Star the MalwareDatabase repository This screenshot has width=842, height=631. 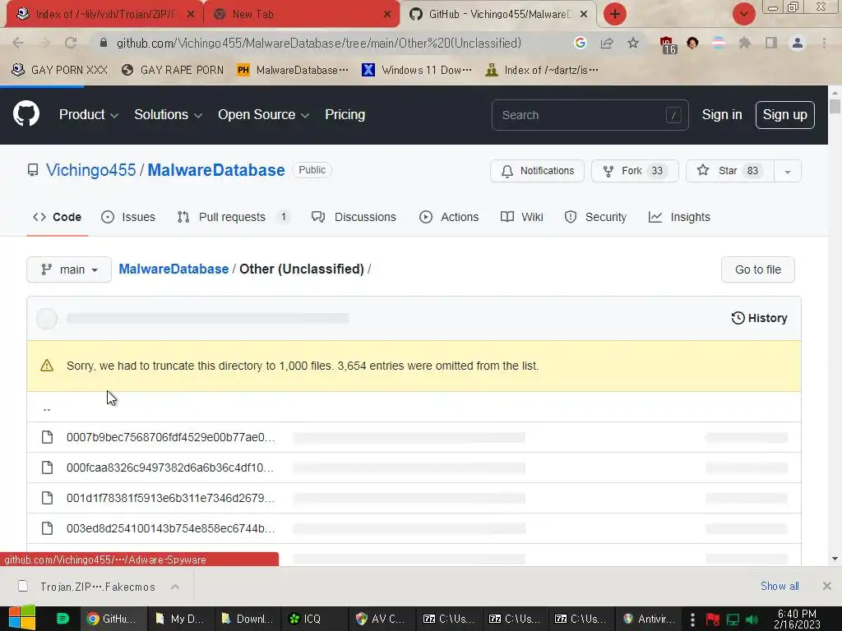(x=730, y=171)
